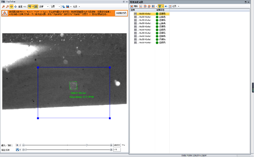Click the gain value field
The width and height of the screenshot is (254, 157).
117,150
